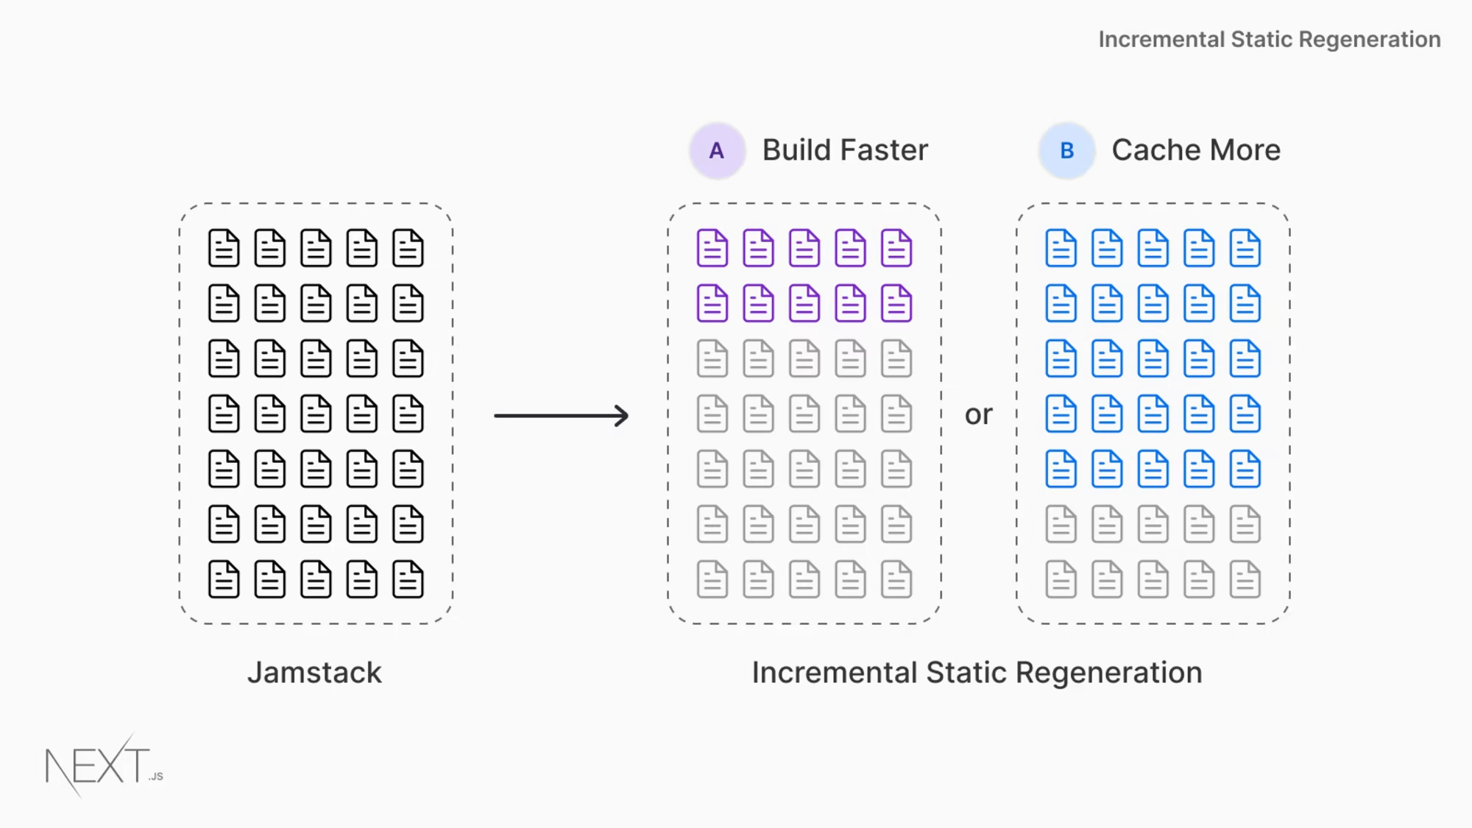Click the purple circle A badge
This screenshot has height=828, width=1472.
pos(717,151)
